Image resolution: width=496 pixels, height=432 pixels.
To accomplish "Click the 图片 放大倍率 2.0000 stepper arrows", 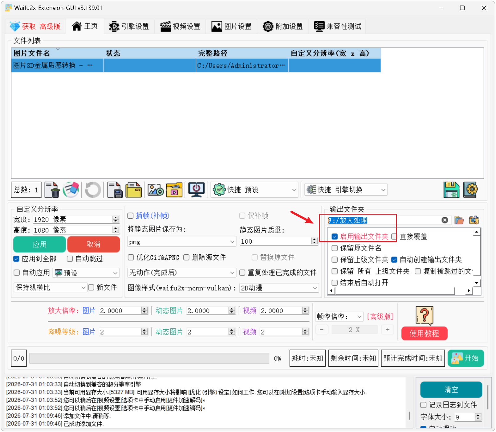I will point(144,311).
